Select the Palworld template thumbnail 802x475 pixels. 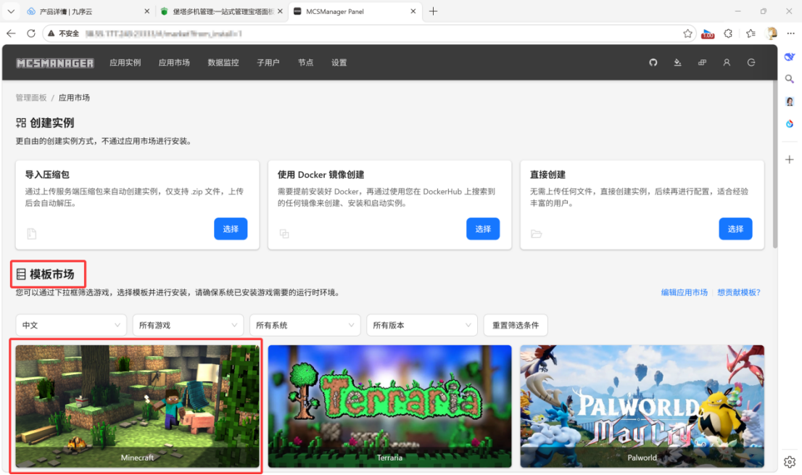click(642, 406)
